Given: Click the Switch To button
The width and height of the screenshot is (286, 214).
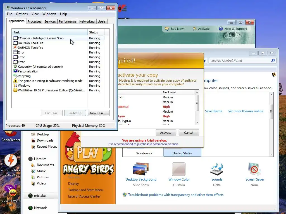Looking at the screenshot, I should [x=75, y=113].
